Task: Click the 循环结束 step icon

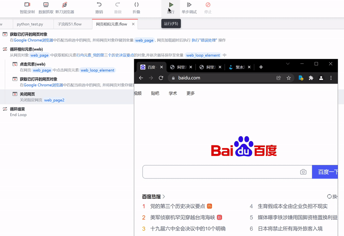Action: coord(5,109)
